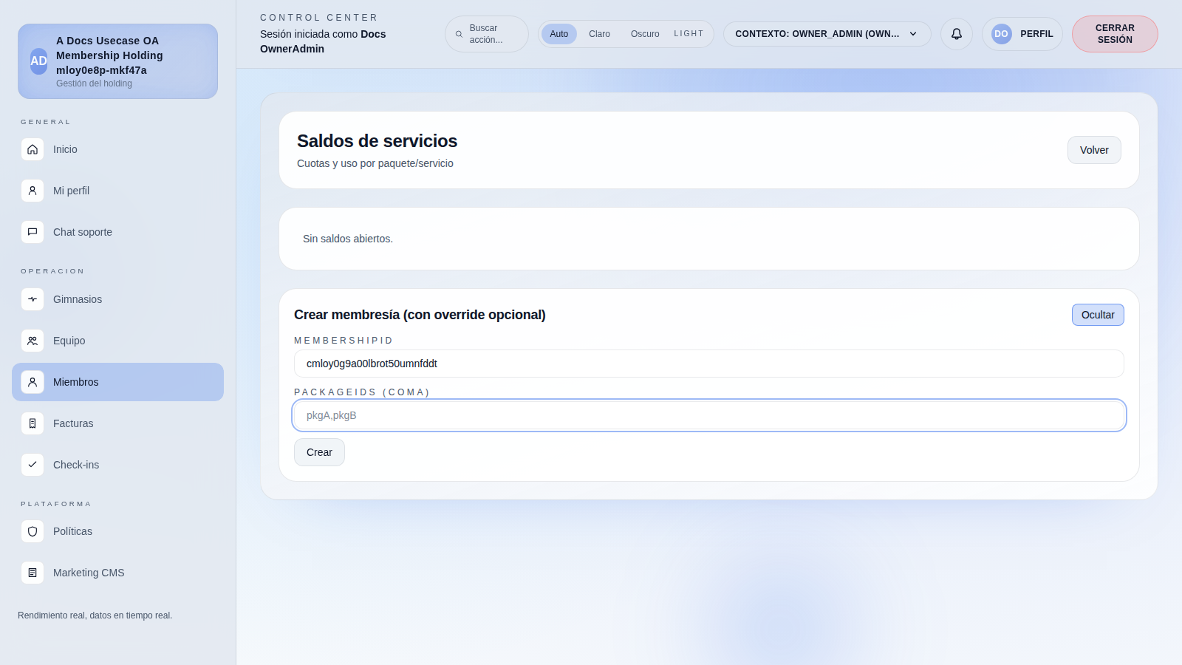This screenshot has height=665, width=1182.
Task: Click the Volver button
Action: [x=1093, y=150]
